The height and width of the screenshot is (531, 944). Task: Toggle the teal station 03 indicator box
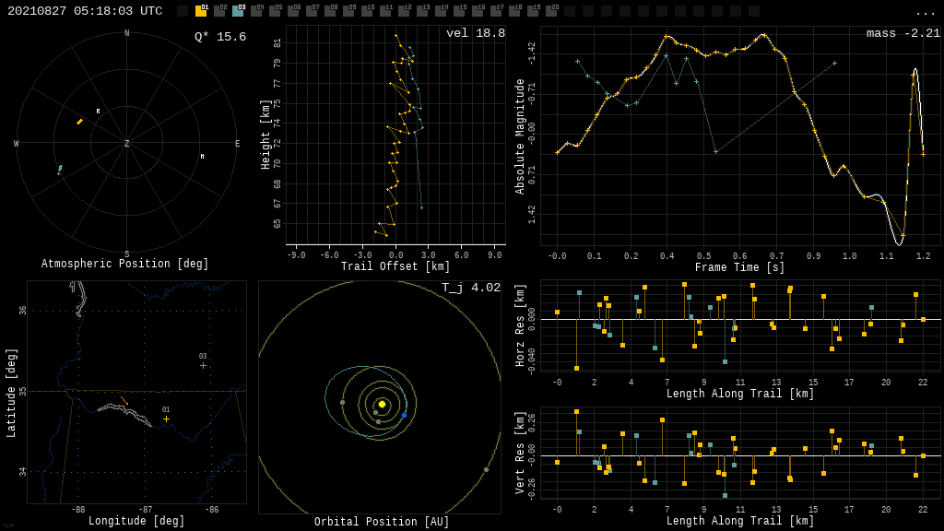238,11
